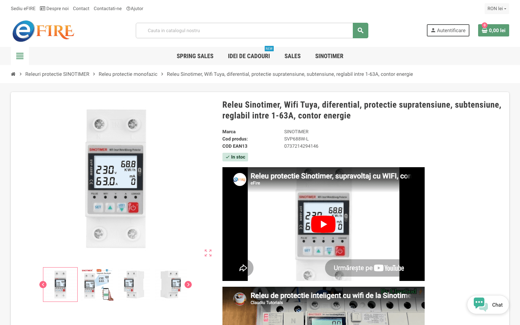Click the eFIRE logo
520x325 pixels.
(43, 31)
